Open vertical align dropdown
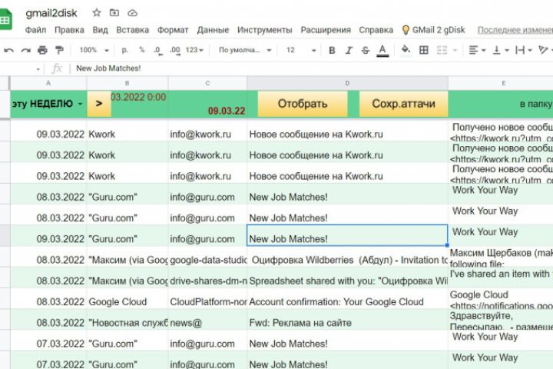Viewport: 553px width, 369px height. pyautogui.click(x=501, y=50)
